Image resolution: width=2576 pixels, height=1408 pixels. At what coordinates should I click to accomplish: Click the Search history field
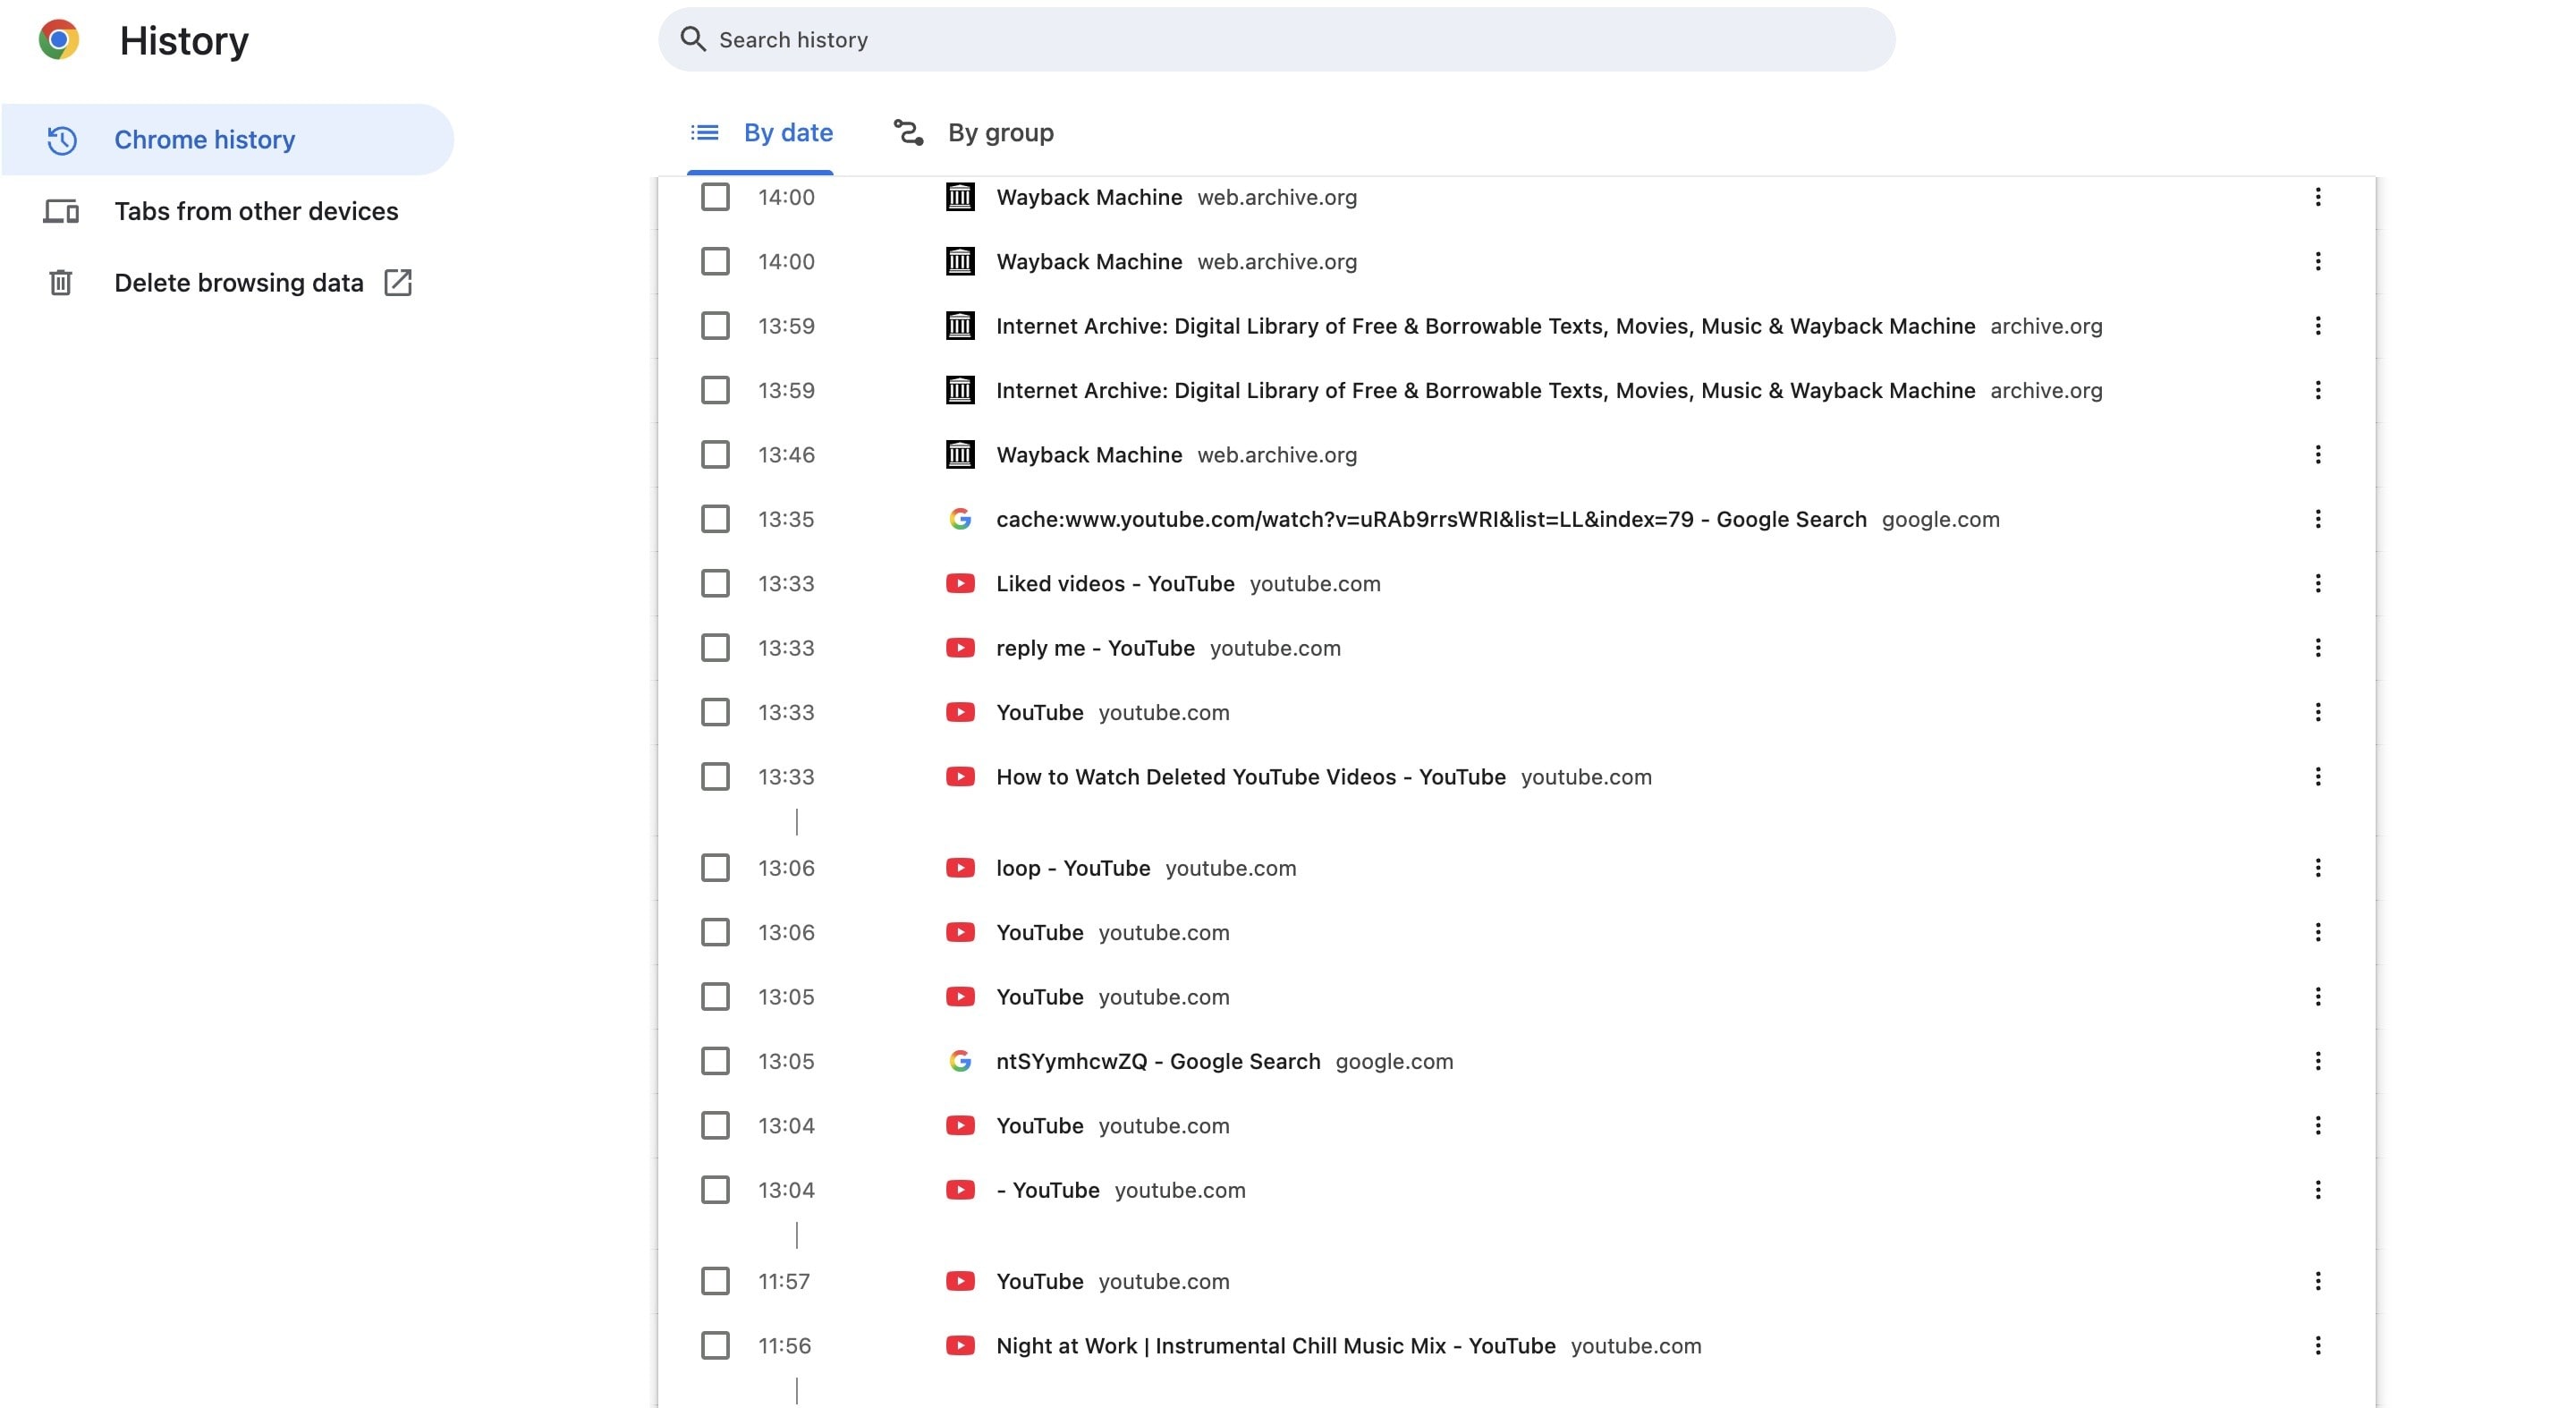coord(1276,39)
